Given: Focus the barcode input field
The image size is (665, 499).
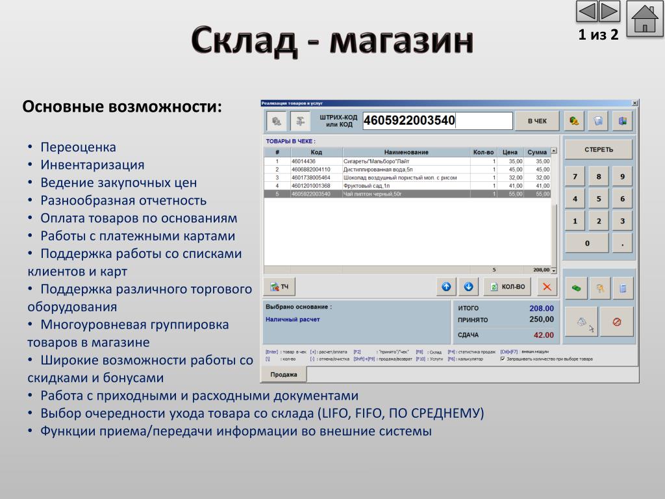Looking at the screenshot, I should tap(437, 120).
